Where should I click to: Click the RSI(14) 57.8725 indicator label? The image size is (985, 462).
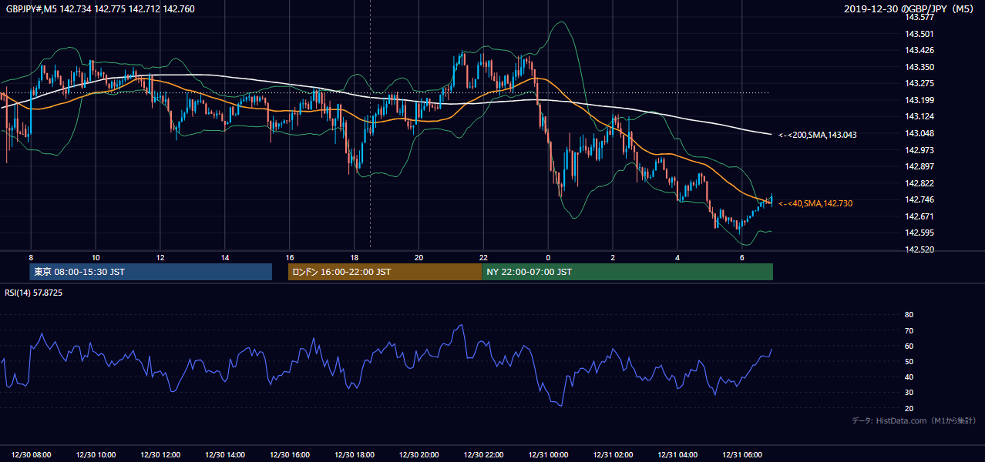(34, 293)
